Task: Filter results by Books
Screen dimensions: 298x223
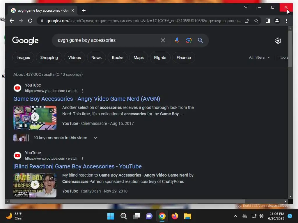Action: click(x=118, y=57)
